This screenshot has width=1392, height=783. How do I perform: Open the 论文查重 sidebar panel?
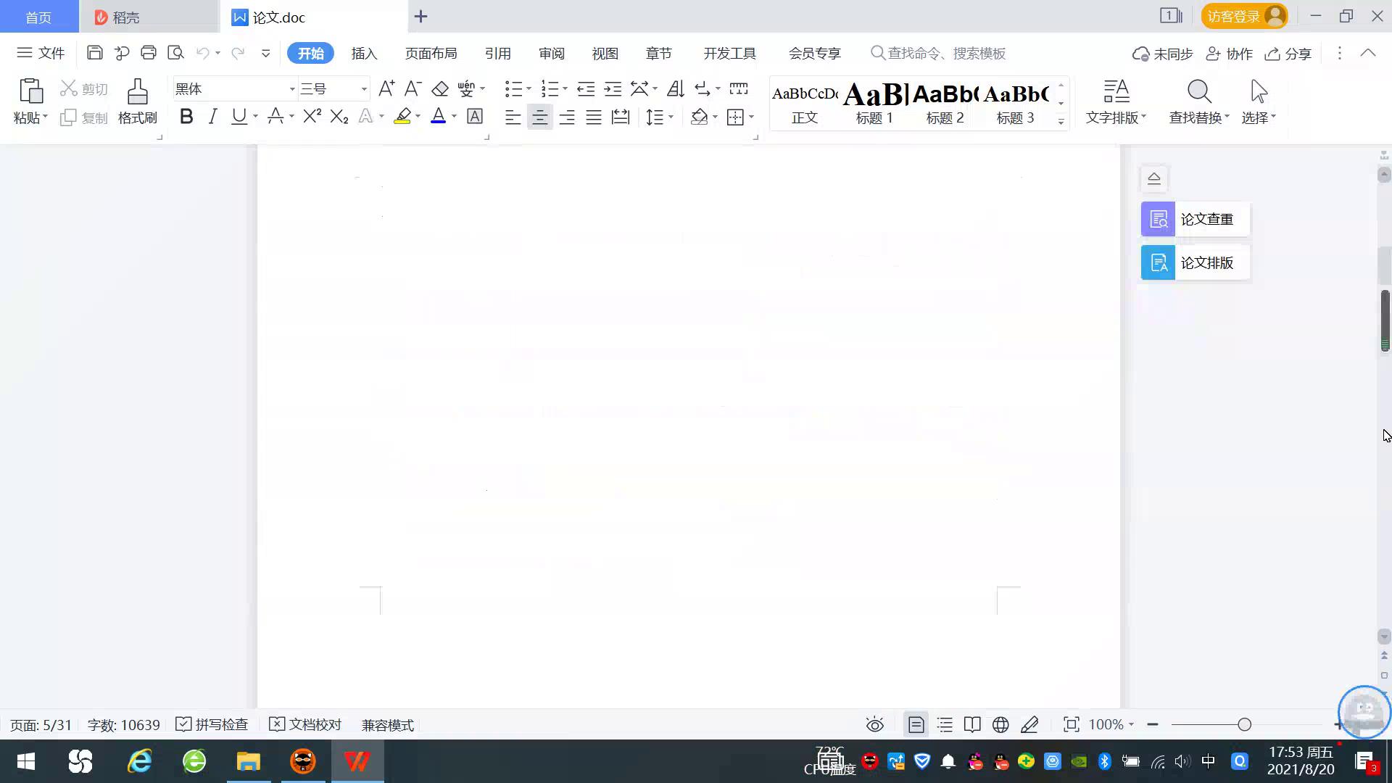coord(1193,218)
